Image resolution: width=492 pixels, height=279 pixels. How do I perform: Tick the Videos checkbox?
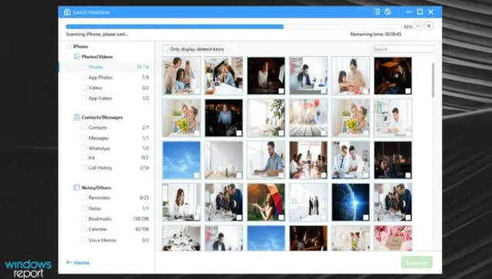point(84,88)
